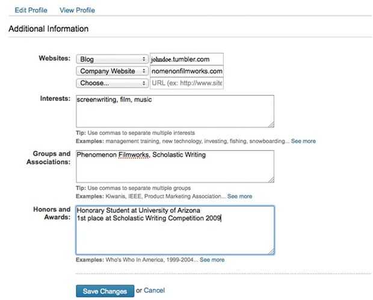
Task: Focus the empty third website URL field
Action: tap(186, 83)
